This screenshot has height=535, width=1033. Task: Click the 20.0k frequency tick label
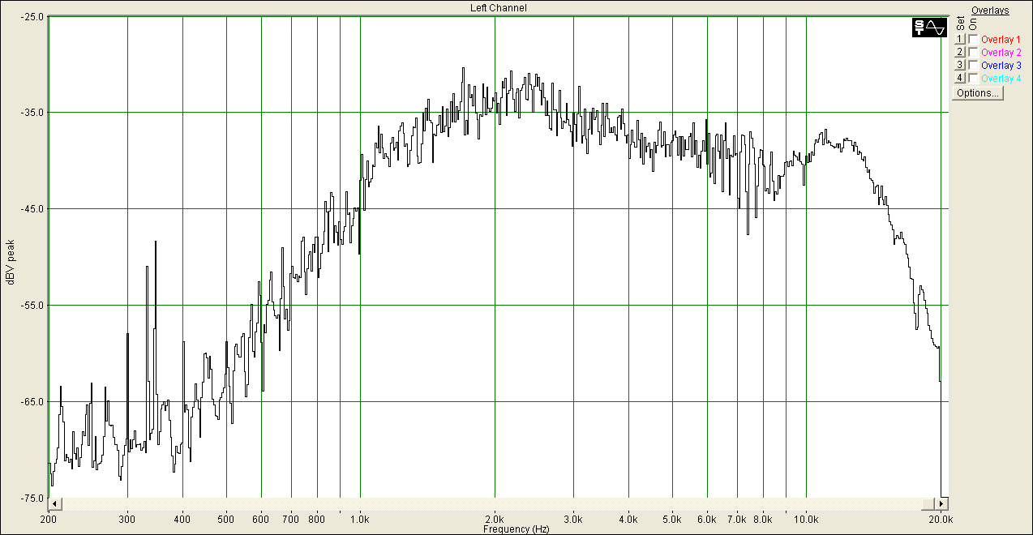pos(941,518)
